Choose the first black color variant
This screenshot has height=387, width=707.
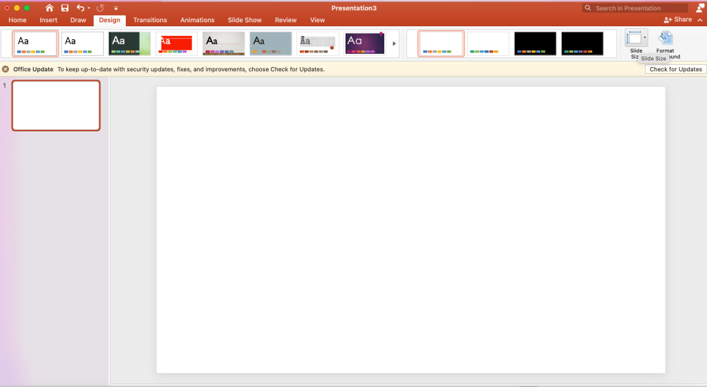pos(535,44)
